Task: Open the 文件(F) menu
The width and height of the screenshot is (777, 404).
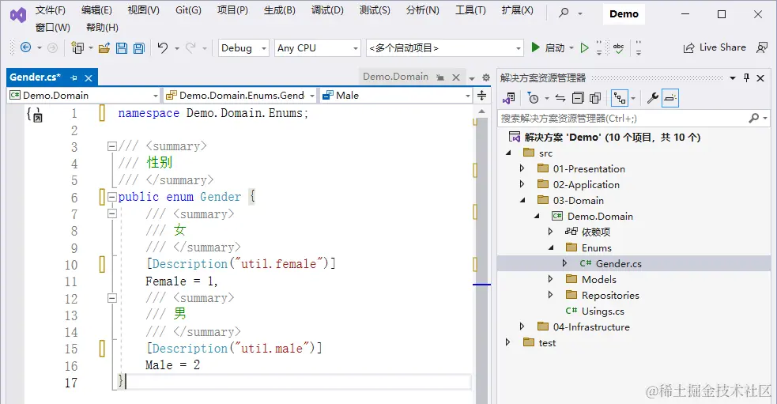Action: click(51, 10)
